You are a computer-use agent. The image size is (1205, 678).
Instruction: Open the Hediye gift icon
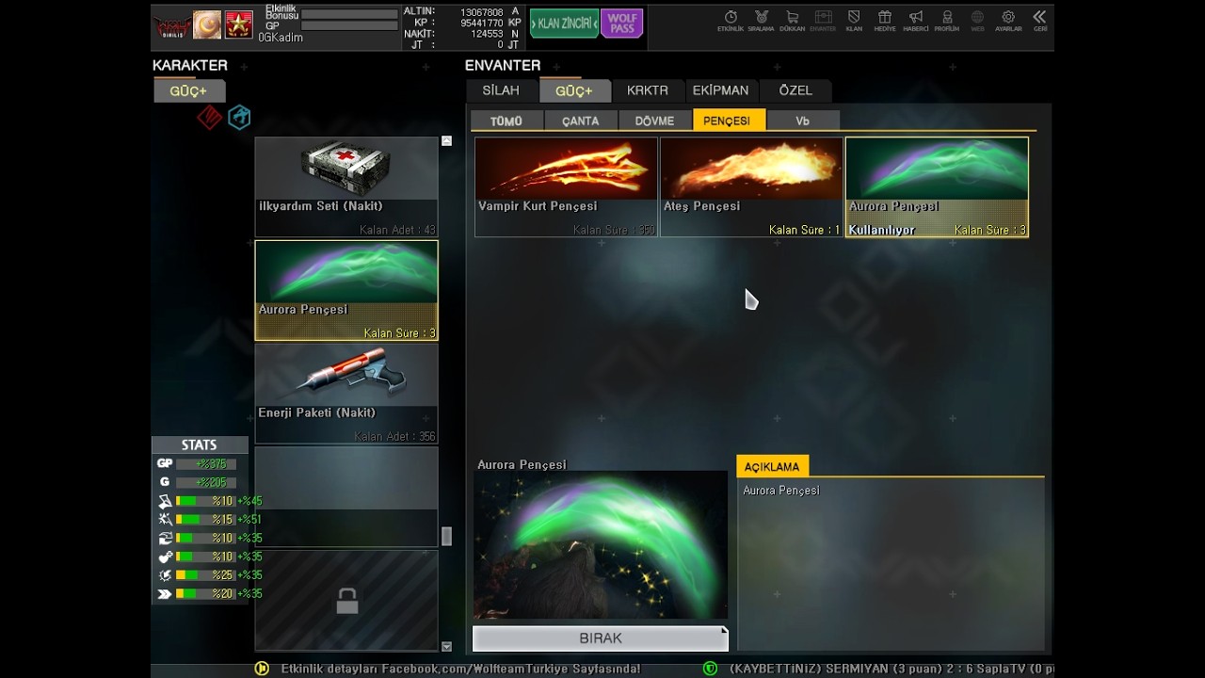[885, 21]
